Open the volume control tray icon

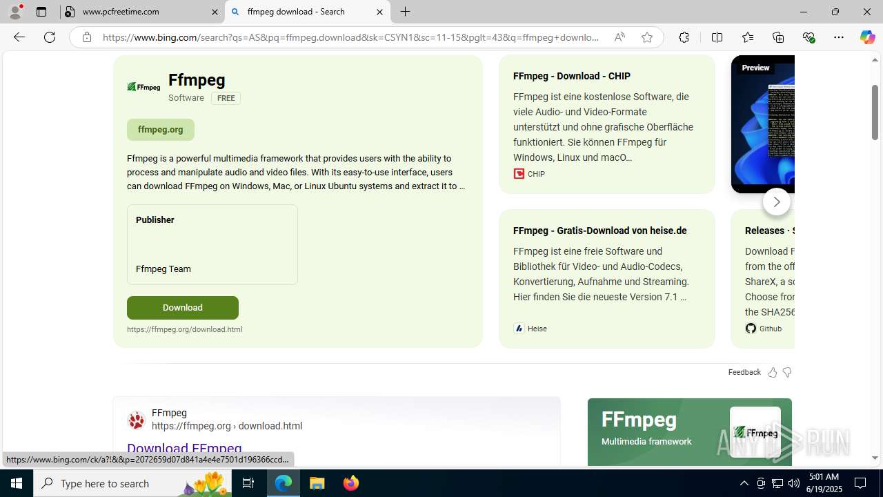(794, 483)
